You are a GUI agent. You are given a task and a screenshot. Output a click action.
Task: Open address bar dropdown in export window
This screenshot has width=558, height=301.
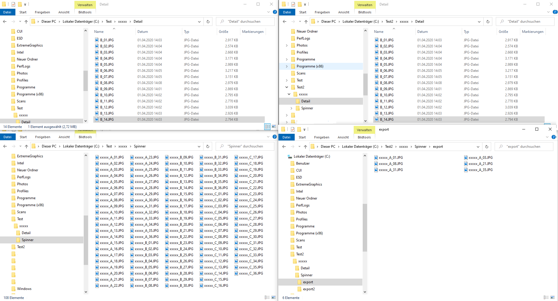click(478, 147)
